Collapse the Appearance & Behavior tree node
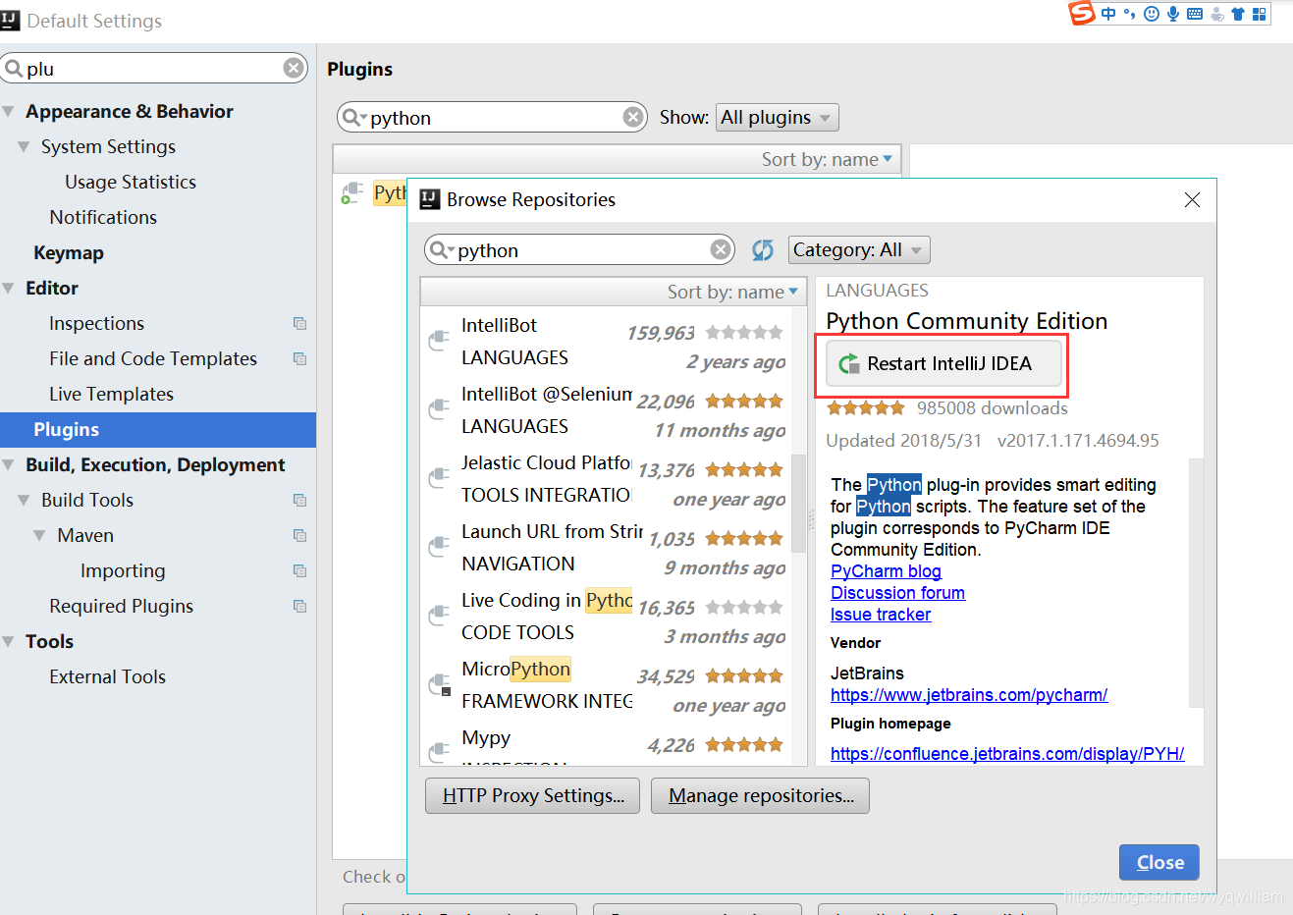 9,112
